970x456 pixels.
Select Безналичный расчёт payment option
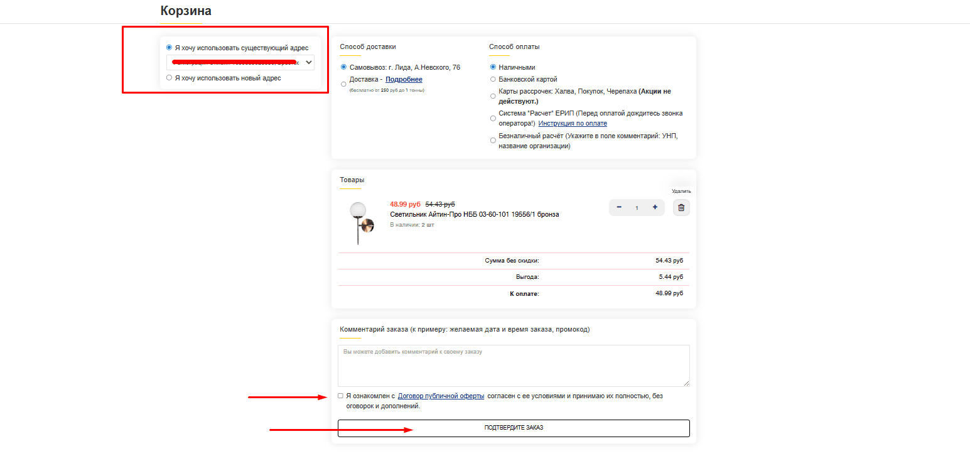493,141
